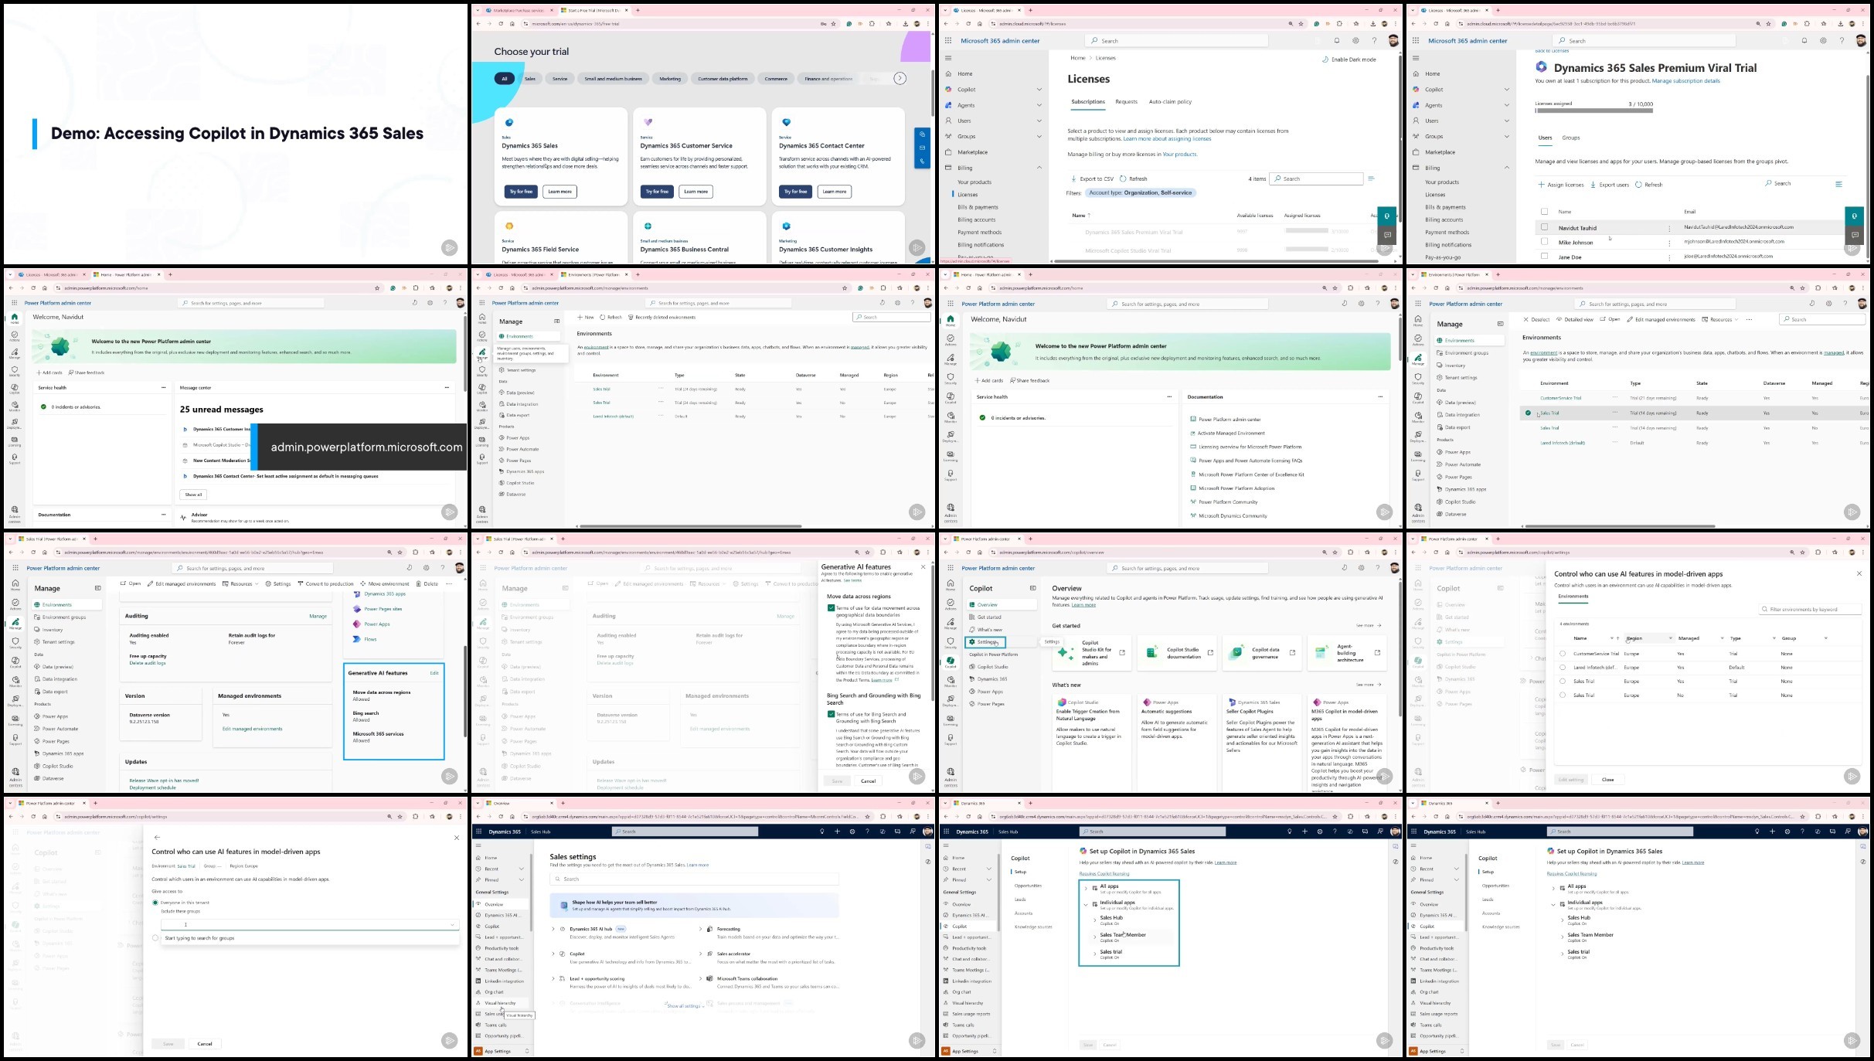Tick the checkbox for Mike Johnson
Viewport: 1874px width, 1061px height.
click(x=1544, y=242)
